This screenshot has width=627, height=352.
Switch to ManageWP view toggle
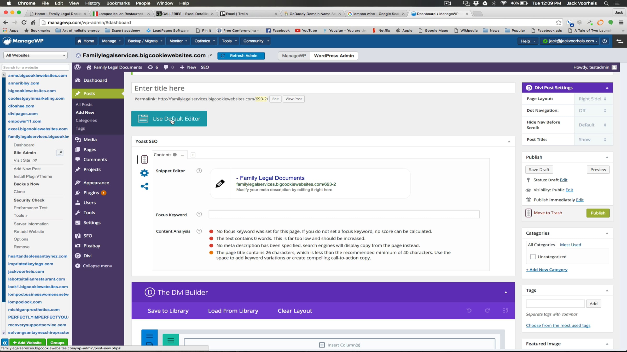click(x=294, y=56)
